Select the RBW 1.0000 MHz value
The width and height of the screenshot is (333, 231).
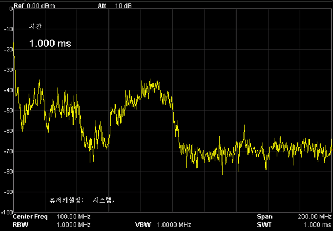click(x=74, y=224)
